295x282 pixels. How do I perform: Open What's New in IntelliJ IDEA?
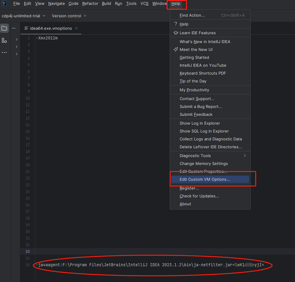click(210, 42)
